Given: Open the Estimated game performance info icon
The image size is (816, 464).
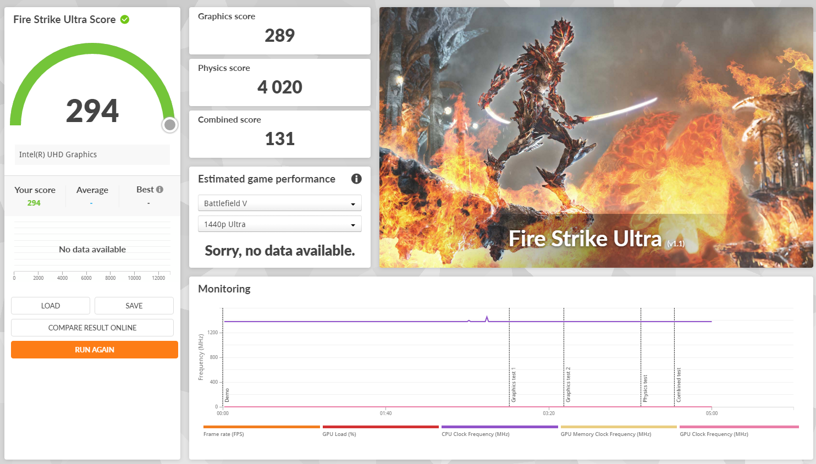Looking at the screenshot, I should pos(356,179).
